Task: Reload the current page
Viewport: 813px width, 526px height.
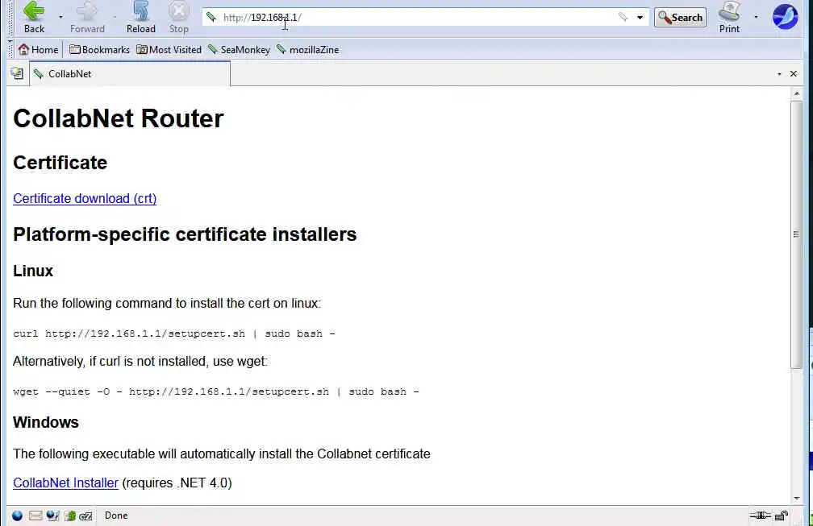Action: coord(141,17)
